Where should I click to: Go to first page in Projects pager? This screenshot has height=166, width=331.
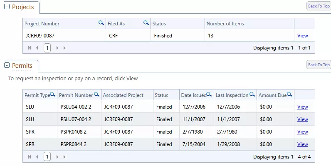(x=30, y=48)
